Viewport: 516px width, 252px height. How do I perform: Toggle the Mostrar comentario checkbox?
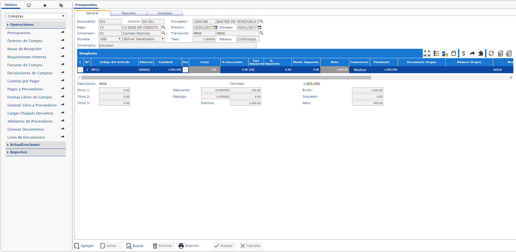pos(351,70)
